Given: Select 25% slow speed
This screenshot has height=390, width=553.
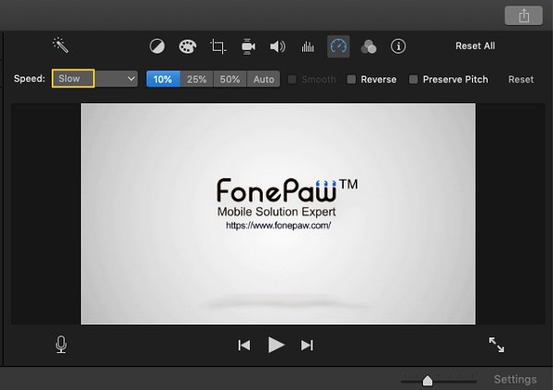Looking at the screenshot, I should pyautogui.click(x=196, y=78).
